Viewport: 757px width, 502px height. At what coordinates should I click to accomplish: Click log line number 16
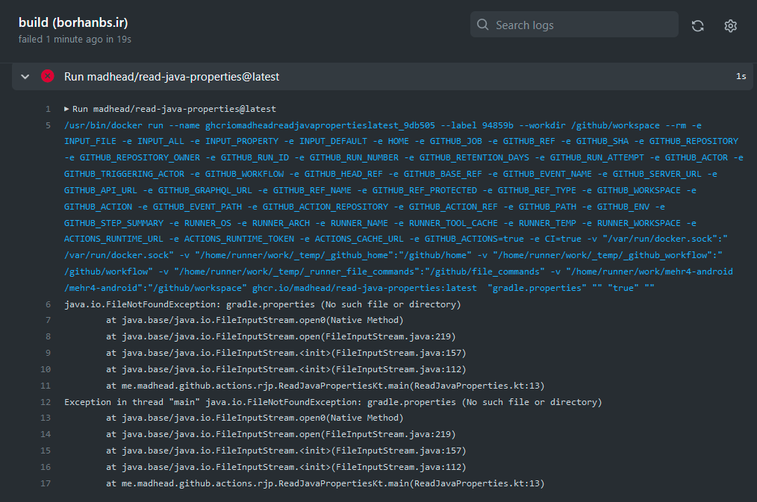coord(46,467)
